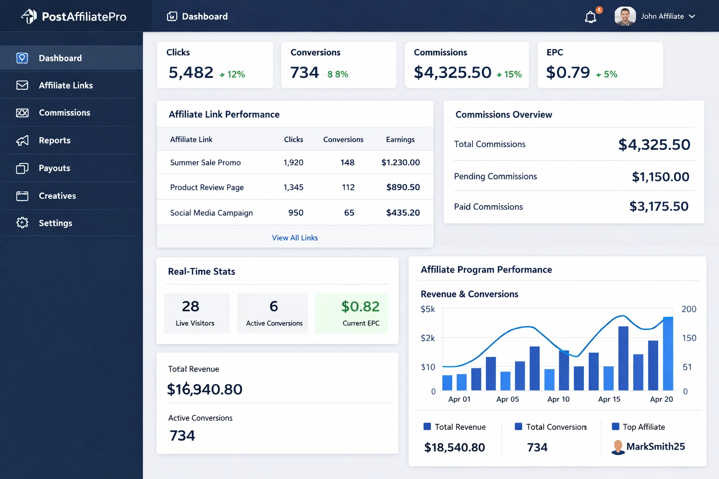
Task: Click the Settings gear icon
Action: (x=22, y=223)
